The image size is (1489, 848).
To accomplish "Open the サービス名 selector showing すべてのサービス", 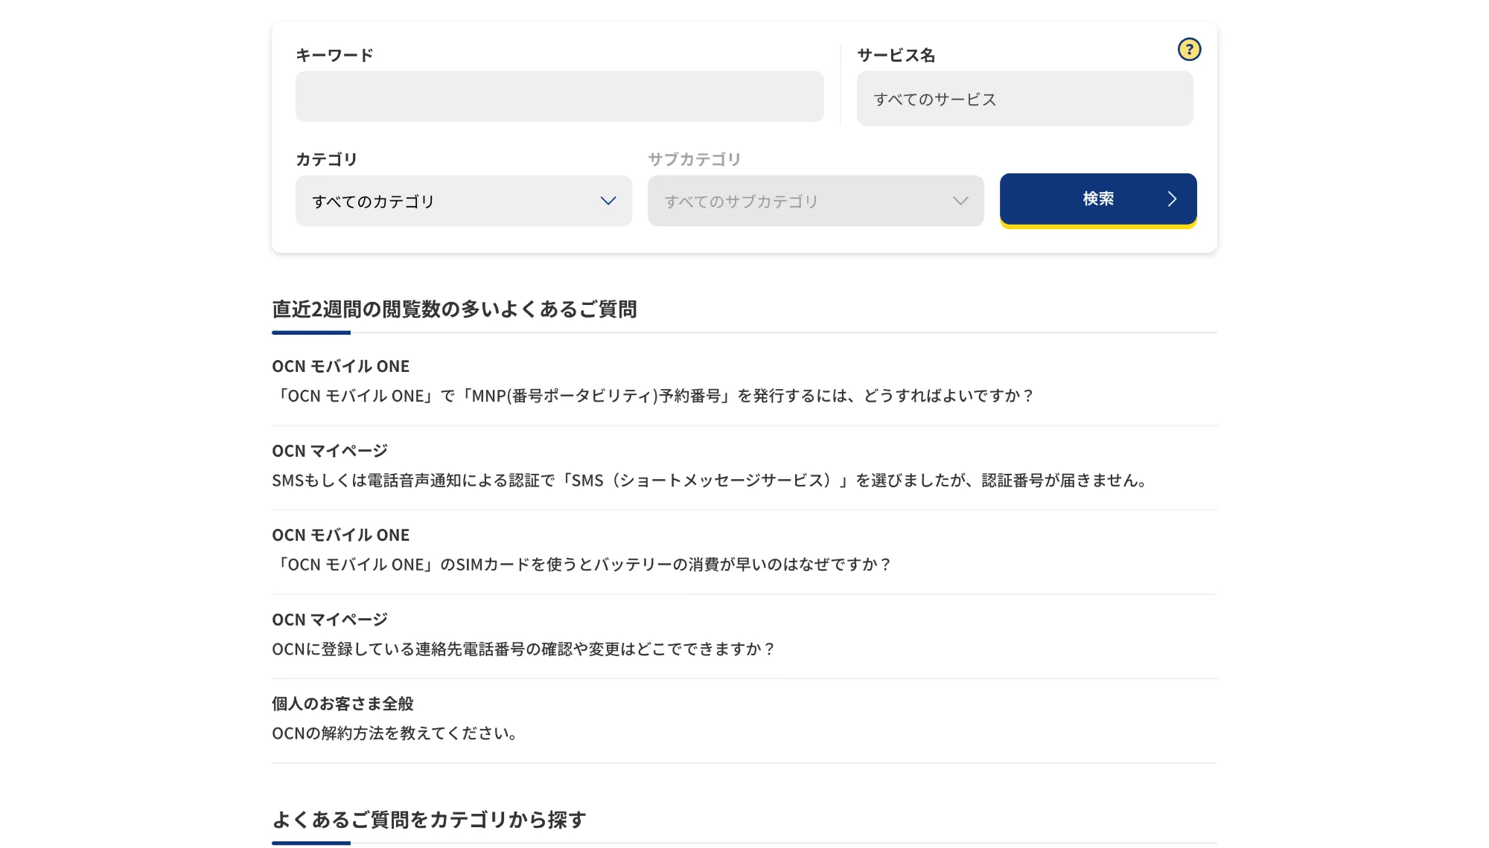I will 1024,98.
